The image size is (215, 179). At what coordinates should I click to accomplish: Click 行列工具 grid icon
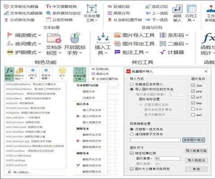tap(191, 9)
